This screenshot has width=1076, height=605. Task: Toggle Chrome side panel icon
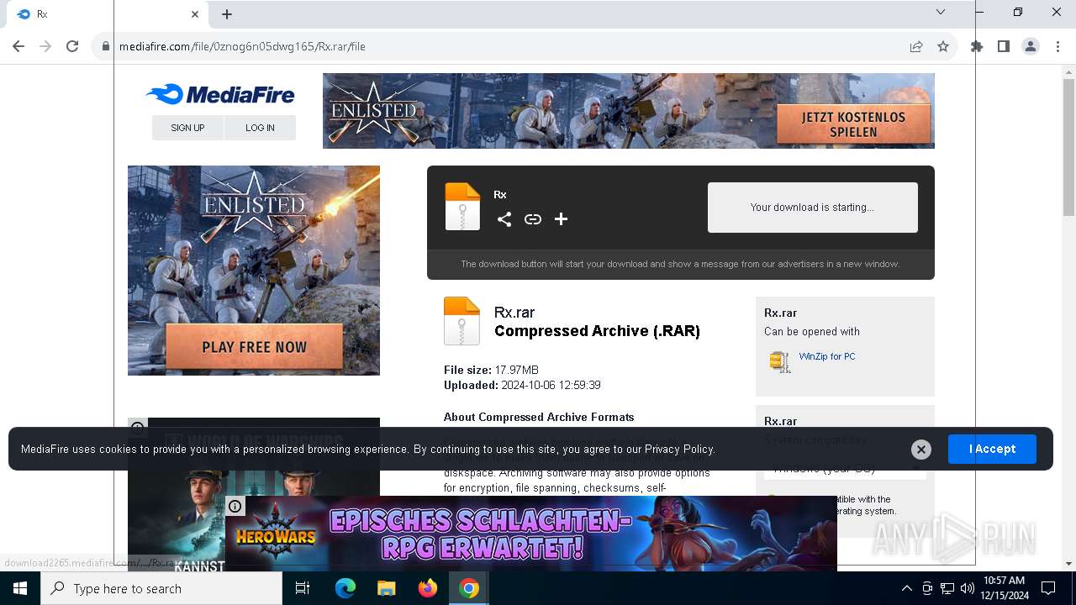pyautogui.click(x=1004, y=46)
